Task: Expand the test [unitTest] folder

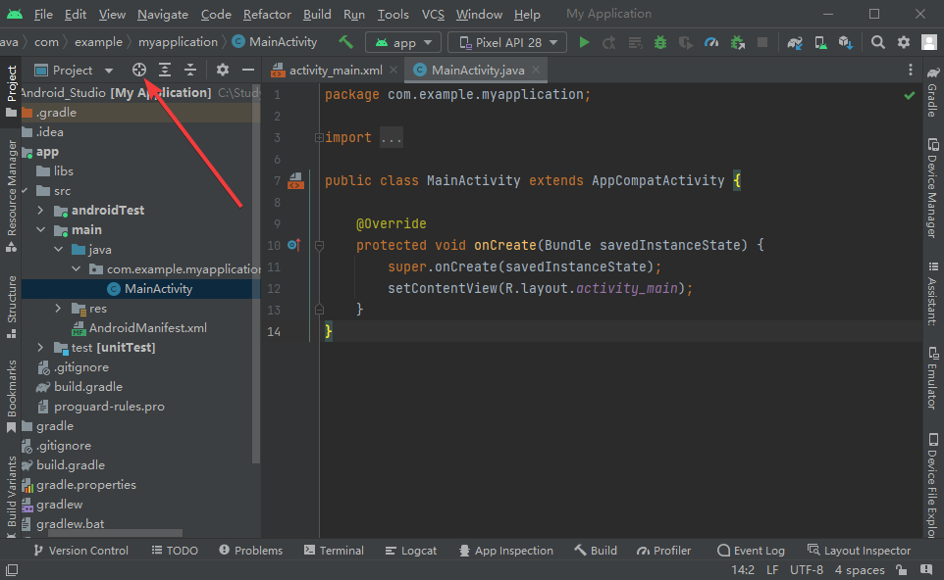Action: click(x=40, y=347)
